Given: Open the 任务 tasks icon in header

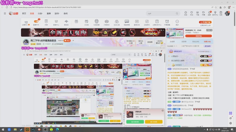Looking at the screenshot, I should tap(221, 13).
